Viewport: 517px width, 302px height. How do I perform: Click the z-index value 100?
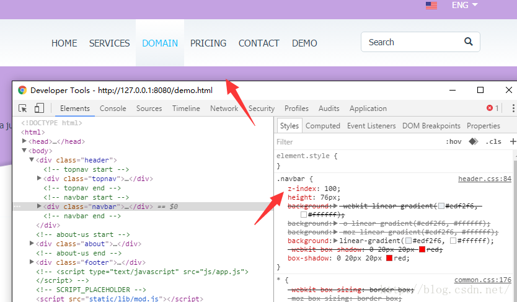tap(330, 189)
